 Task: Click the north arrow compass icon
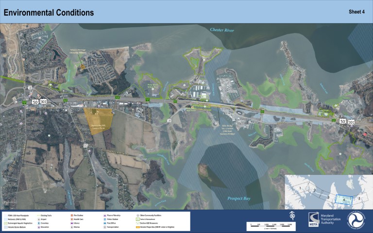[292, 216]
